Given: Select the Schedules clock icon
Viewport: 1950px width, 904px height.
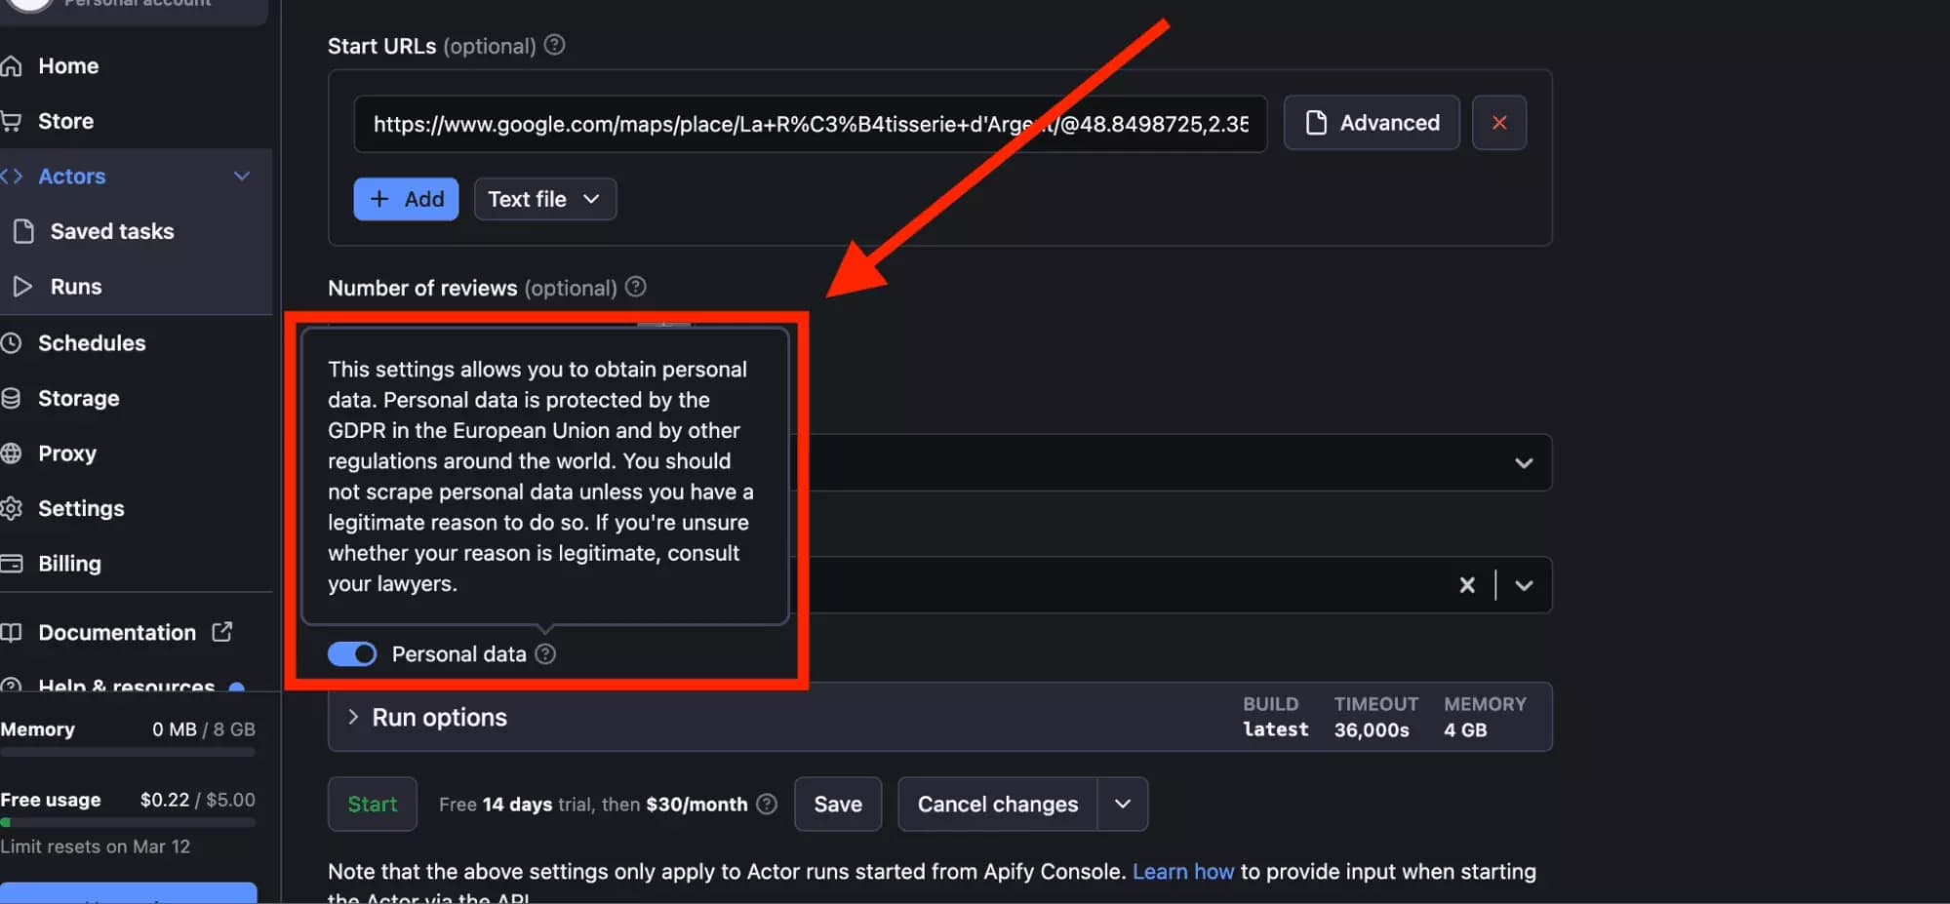Looking at the screenshot, I should [13, 342].
